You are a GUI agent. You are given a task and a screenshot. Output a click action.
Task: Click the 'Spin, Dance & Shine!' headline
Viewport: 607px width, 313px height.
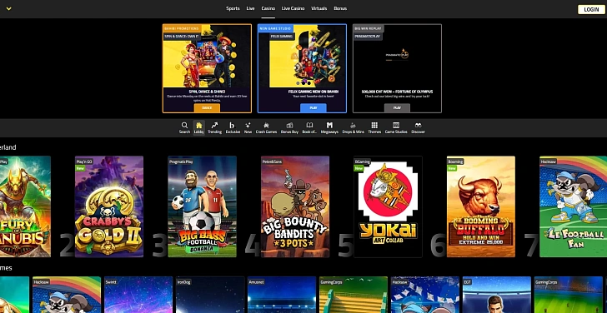pos(207,92)
